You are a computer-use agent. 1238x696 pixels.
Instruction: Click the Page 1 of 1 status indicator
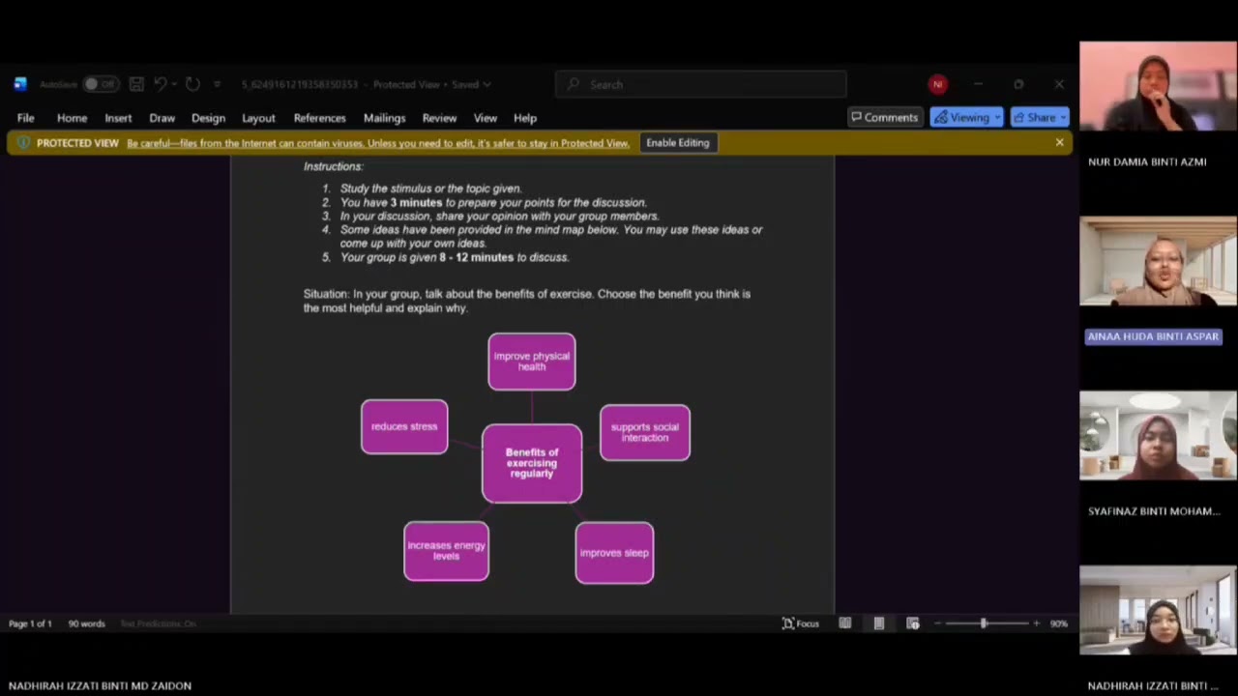[30, 623]
